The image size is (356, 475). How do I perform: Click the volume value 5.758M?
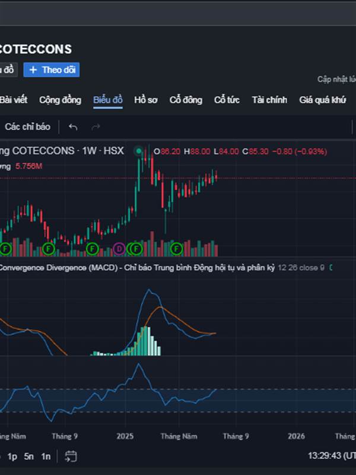coord(28,166)
